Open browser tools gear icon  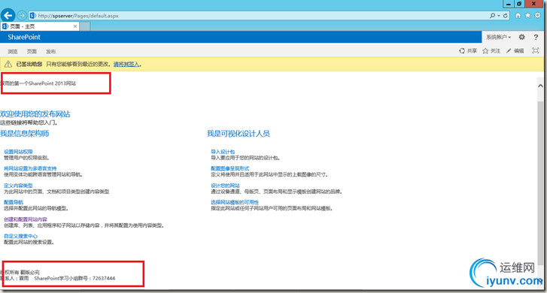[x=537, y=15]
